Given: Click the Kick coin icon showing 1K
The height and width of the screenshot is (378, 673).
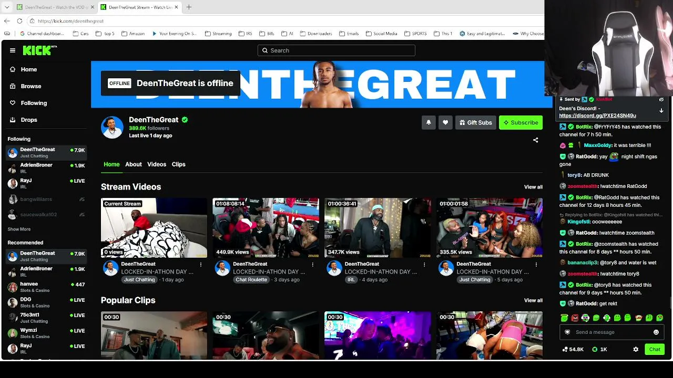Looking at the screenshot, I should point(595,349).
